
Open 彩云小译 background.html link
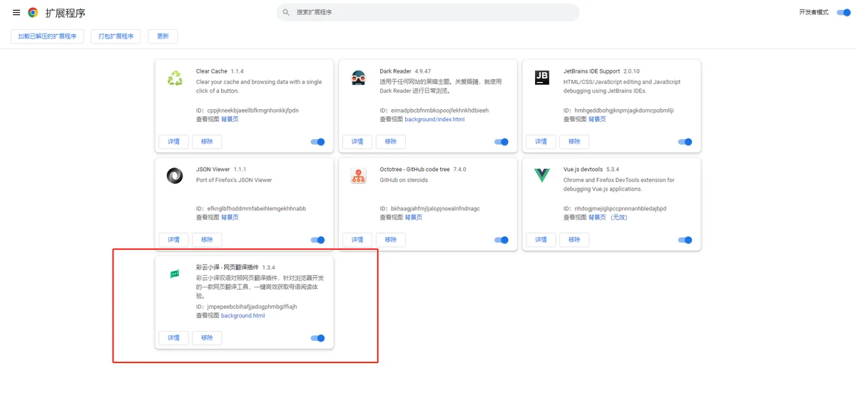[x=243, y=315]
